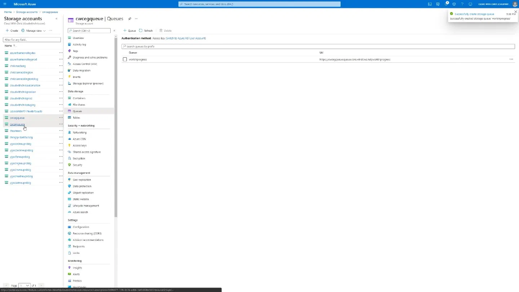Image resolution: width=519 pixels, height=292 pixels.
Task: Open the Azure portal hamburger menu
Action: (5, 4)
